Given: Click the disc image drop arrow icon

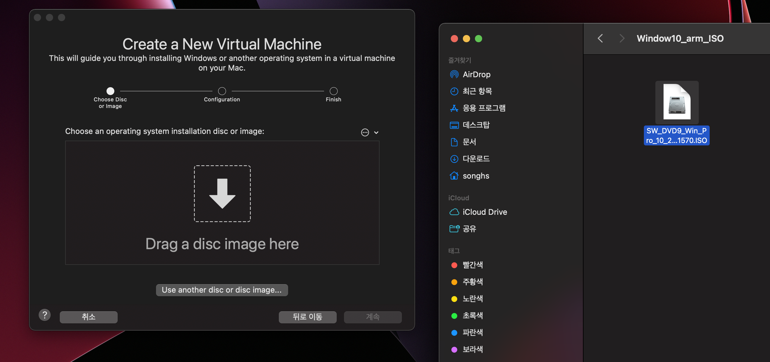Looking at the screenshot, I should (222, 194).
